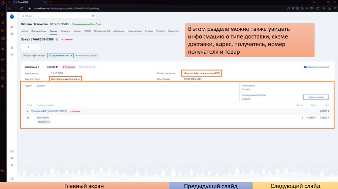Screen dimensions: 338x189
Task: Click the toolbar heart bookmark icon
Action: (x=312, y=8)
